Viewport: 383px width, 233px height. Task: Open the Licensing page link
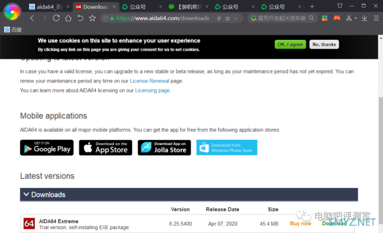[x=153, y=91]
